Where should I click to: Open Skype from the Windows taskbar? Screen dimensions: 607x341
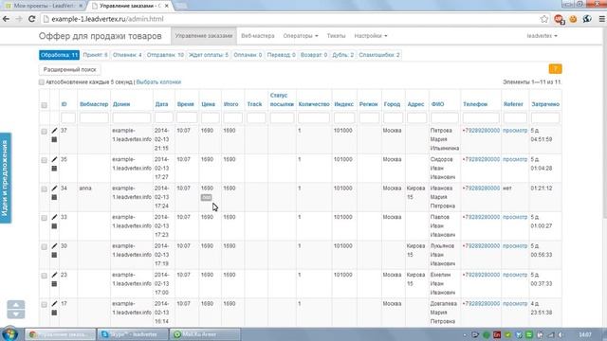(133, 334)
